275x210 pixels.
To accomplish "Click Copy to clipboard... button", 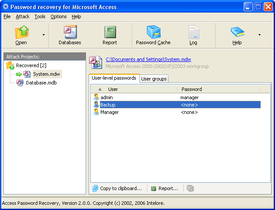I will click(x=117, y=188).
